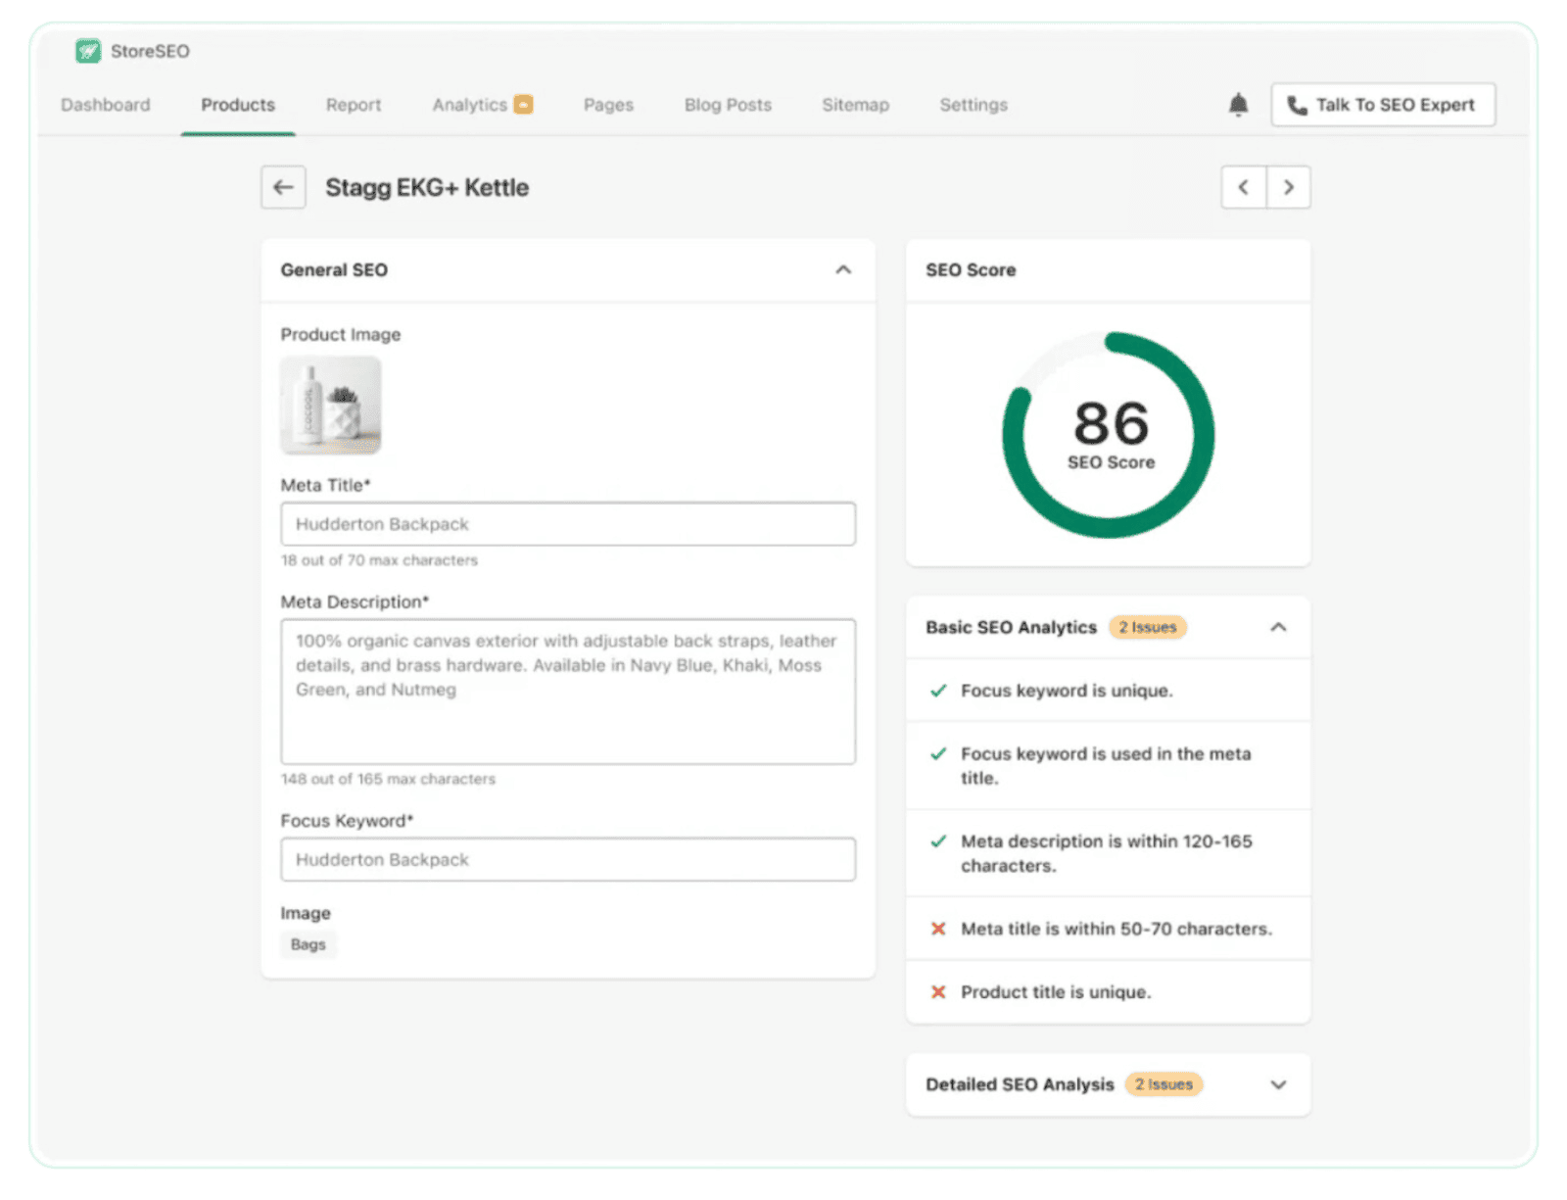Click the StoreSEO logo icon

click(88, 51)
